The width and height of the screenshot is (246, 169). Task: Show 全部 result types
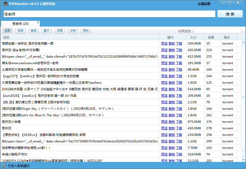7,31
